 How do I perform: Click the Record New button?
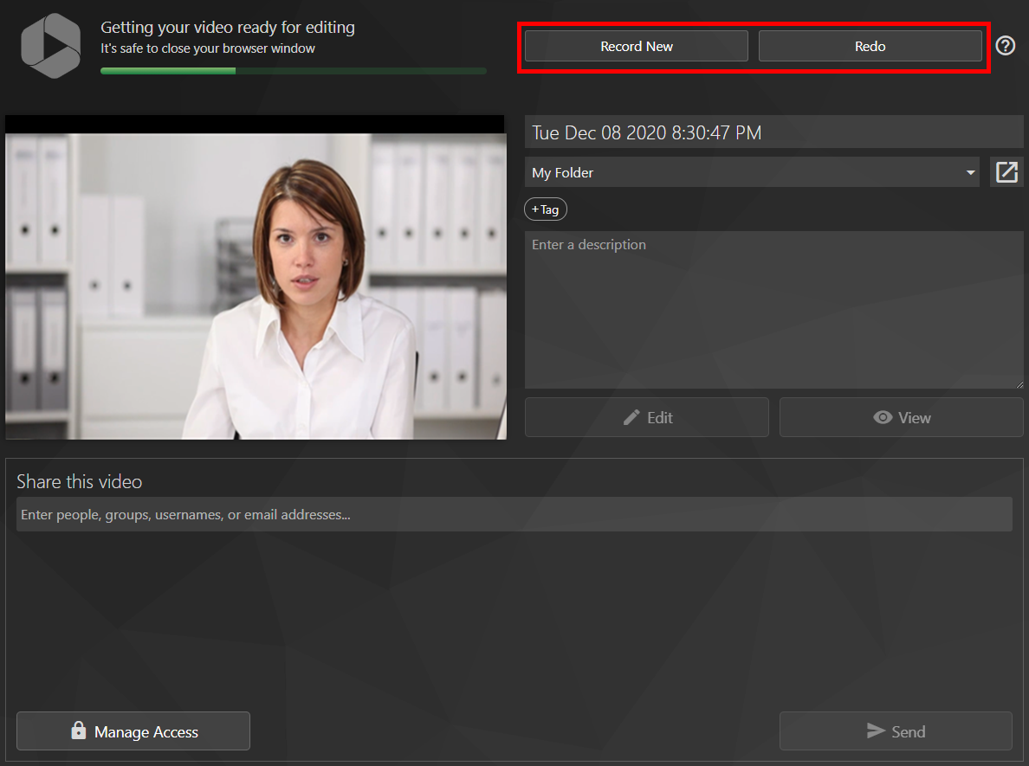tap(636, 46)
